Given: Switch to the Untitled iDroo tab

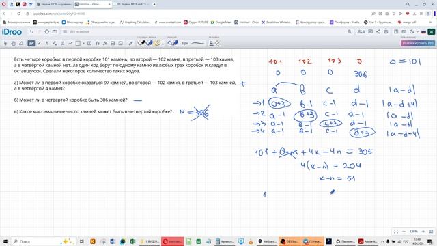Looking at the screenshot, I should [93, 5].
